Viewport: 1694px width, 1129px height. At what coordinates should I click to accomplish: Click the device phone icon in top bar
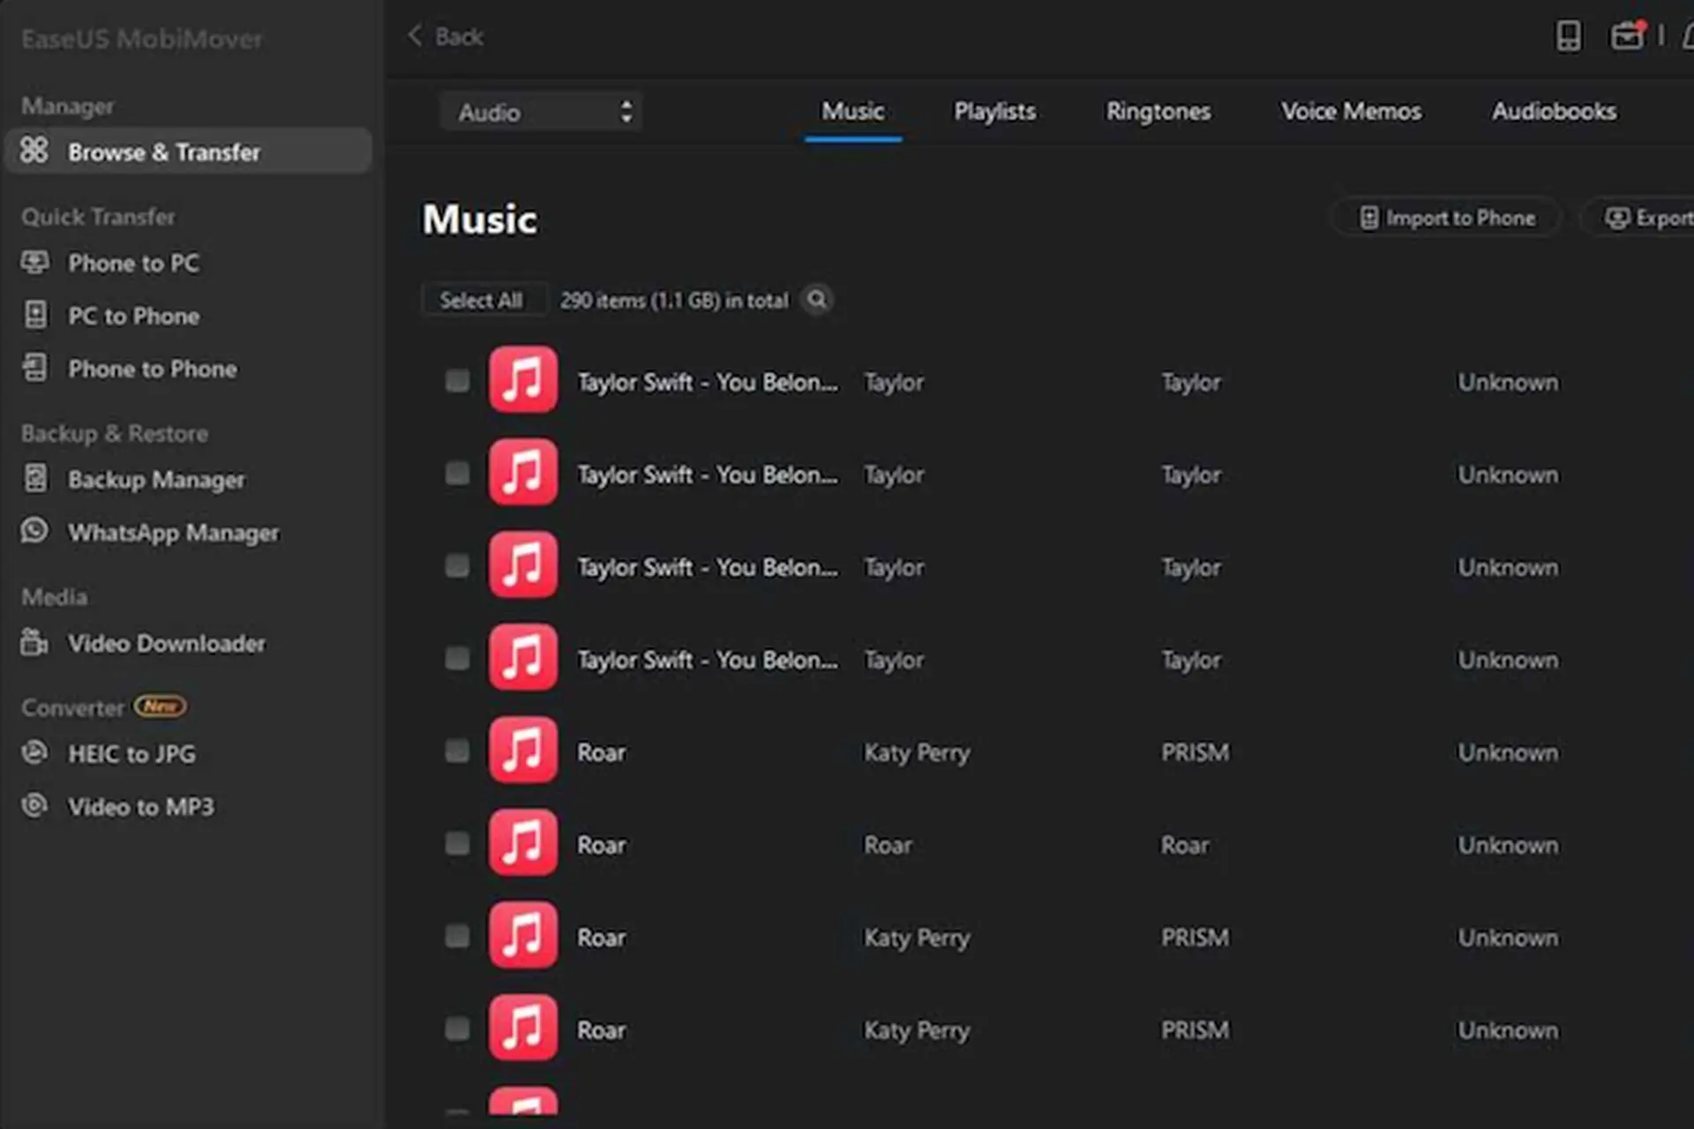(x=1569, y=36)
